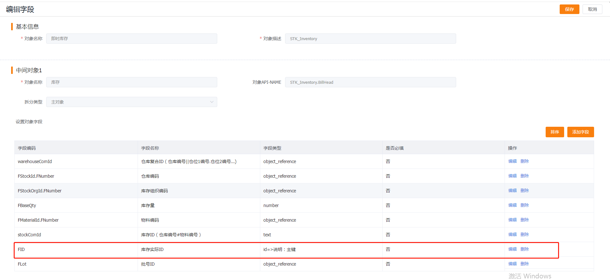Edit the warehouseComId field row
610x279 pixels.
point(512,161)
